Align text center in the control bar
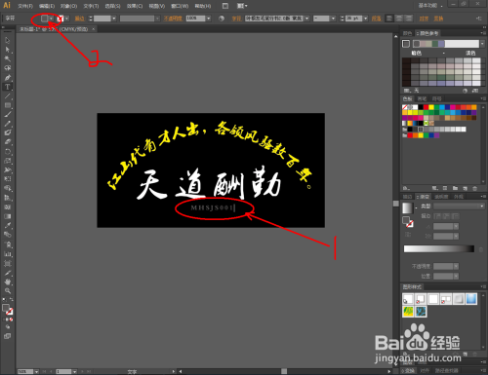Viewport: 488px width, 375px height. pyautogui.click(x=399, y=19)
